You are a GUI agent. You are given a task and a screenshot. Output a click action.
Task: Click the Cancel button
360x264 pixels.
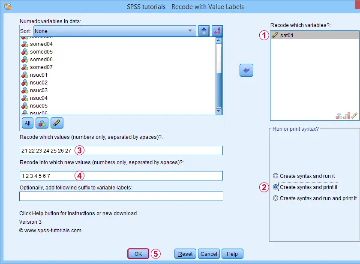click(x=209, y=254)
